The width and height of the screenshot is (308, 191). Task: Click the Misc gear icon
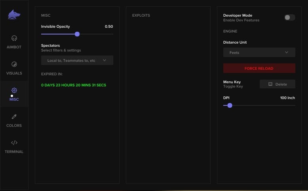pos(14,90)
